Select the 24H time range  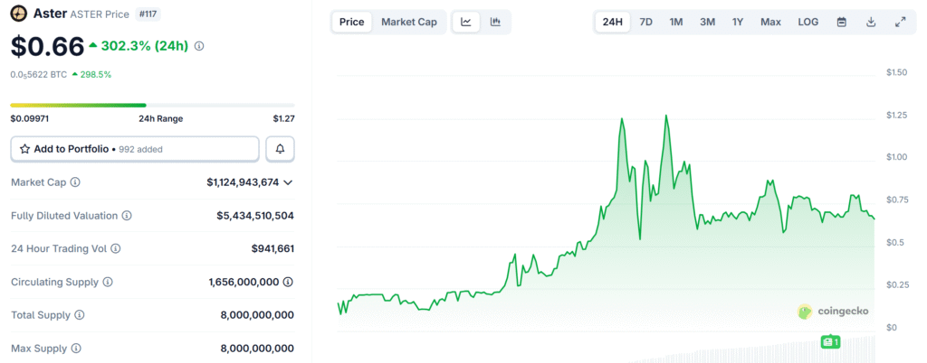(613, 22)
